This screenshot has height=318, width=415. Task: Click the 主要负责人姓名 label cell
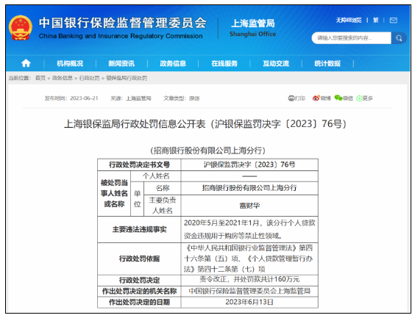[162, 206]
